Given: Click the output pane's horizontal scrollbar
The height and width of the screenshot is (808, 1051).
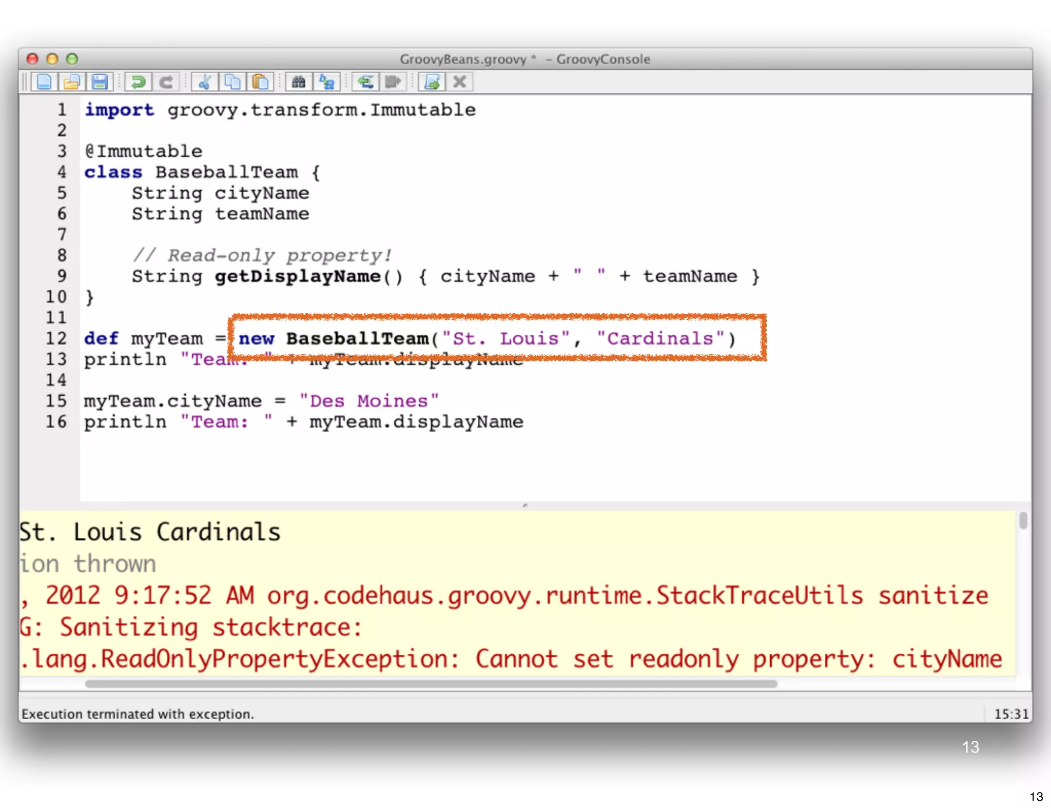Looking at the screenshot, I should point(431,683).
